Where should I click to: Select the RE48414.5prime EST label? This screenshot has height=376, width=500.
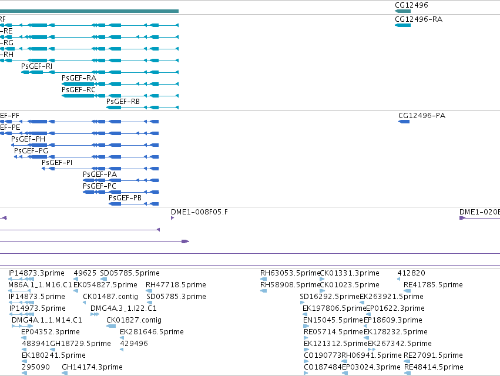click(x=434, y=367)
